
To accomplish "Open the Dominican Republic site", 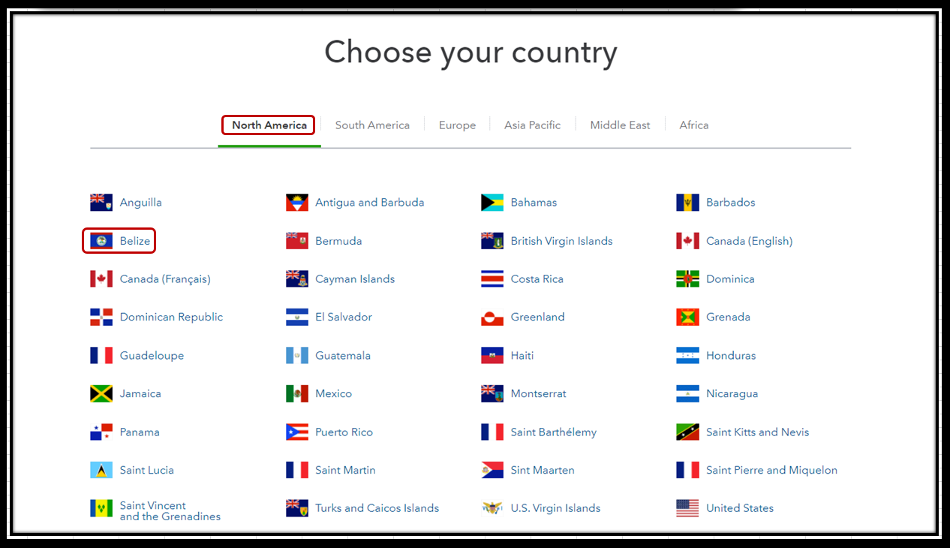I will pos(171,317).
